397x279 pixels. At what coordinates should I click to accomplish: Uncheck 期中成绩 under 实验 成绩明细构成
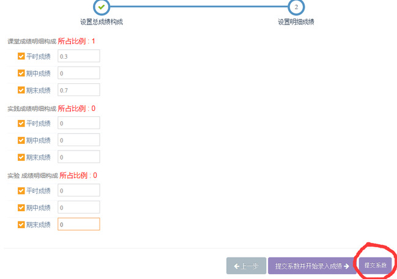tap(21, 207)
